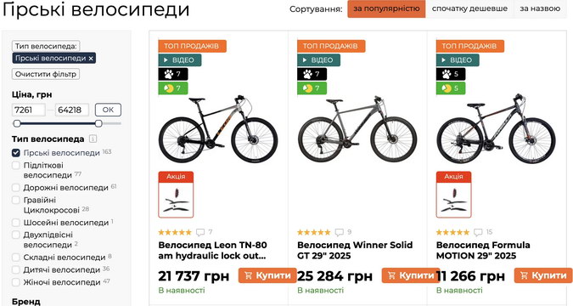This screenshot has height=306, width=573.
Task: Click Очистити фільтр button
Action: [x=46, y=74]
